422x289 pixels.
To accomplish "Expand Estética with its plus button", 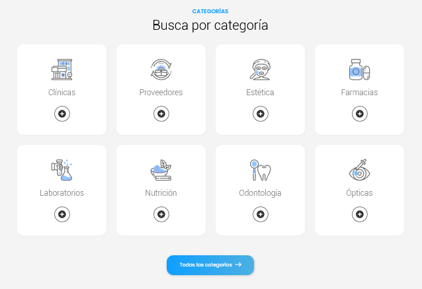I will (260, 114).
